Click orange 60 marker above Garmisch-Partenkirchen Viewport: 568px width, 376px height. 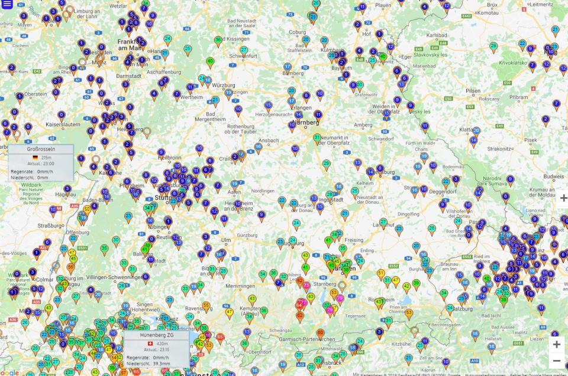pyautogui.click(x=320, y=334)
